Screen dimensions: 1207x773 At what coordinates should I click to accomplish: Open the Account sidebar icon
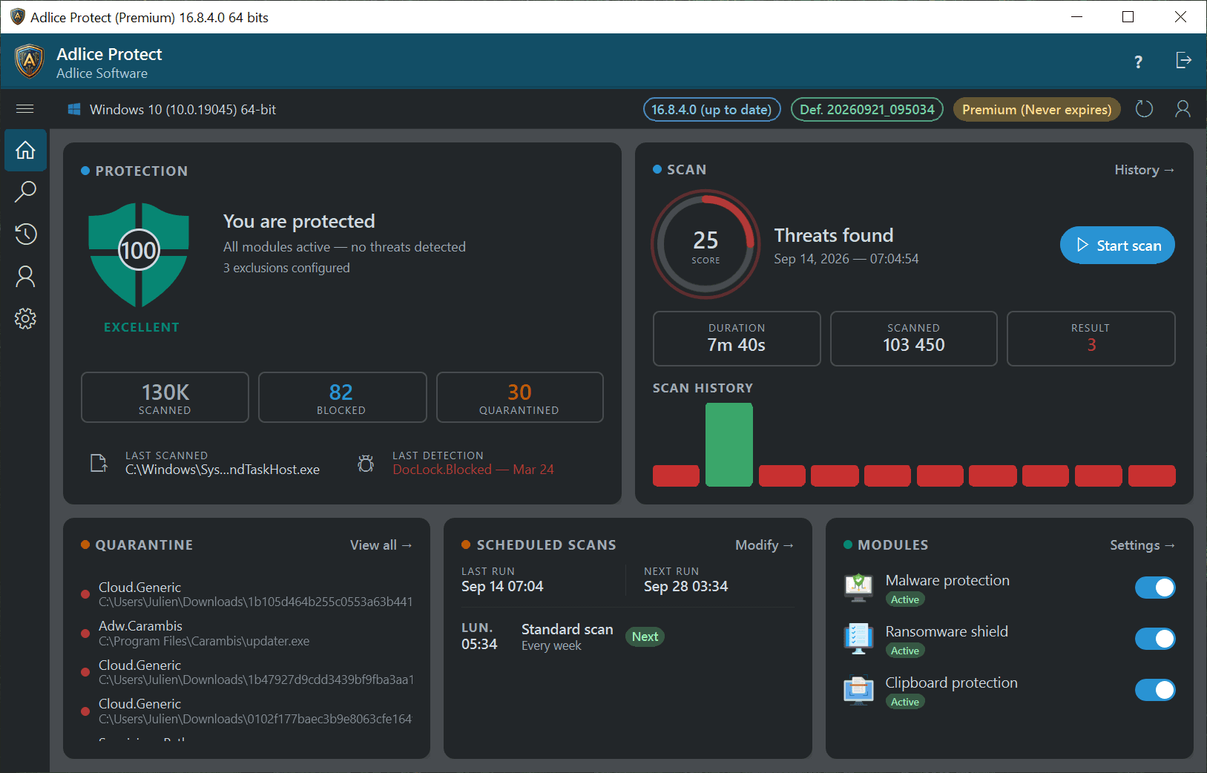[x=25, y=277]
